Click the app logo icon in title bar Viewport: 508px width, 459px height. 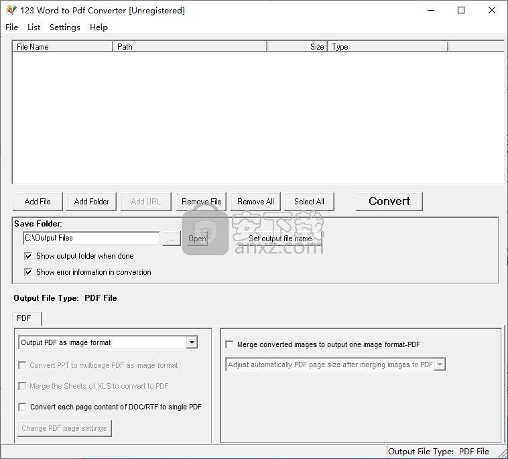tap(11, 10)
